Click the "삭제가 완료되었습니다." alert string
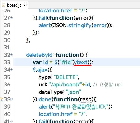 pyautogui.click(x=81, y=107)
